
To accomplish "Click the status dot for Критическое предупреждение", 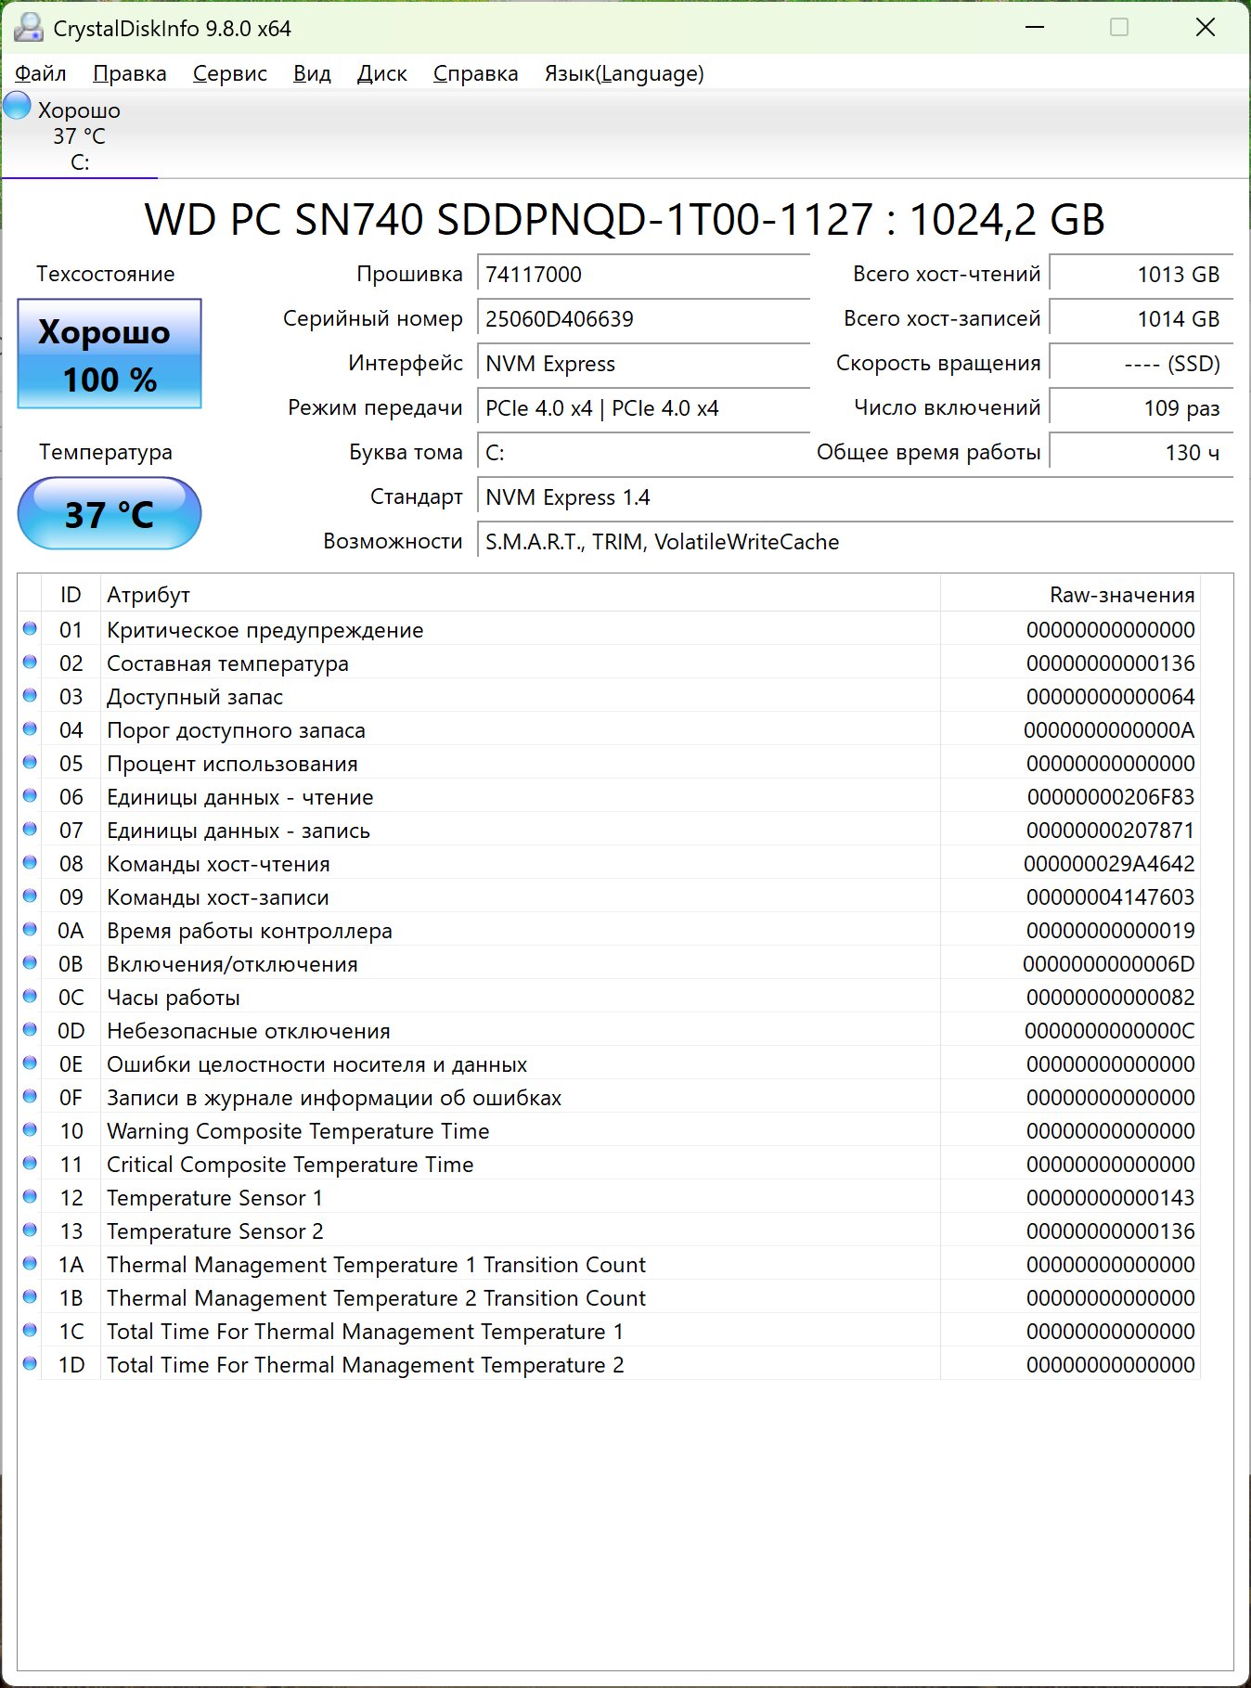I will [30, 629].
